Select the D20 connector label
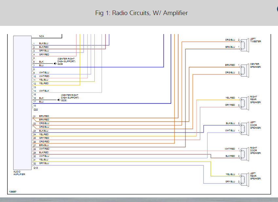The height and width of the screenshot is (202, 278). [x=36, y=110]
